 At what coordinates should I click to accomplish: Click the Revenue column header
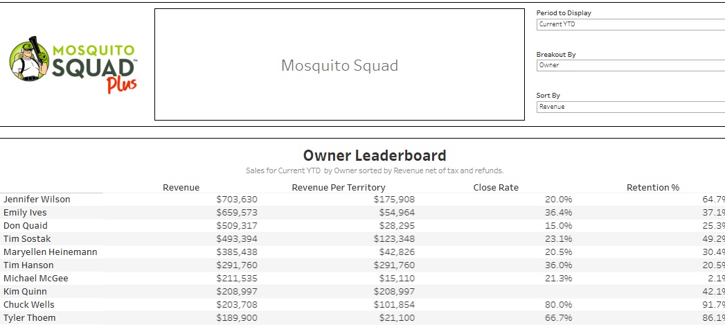[181, 187]
